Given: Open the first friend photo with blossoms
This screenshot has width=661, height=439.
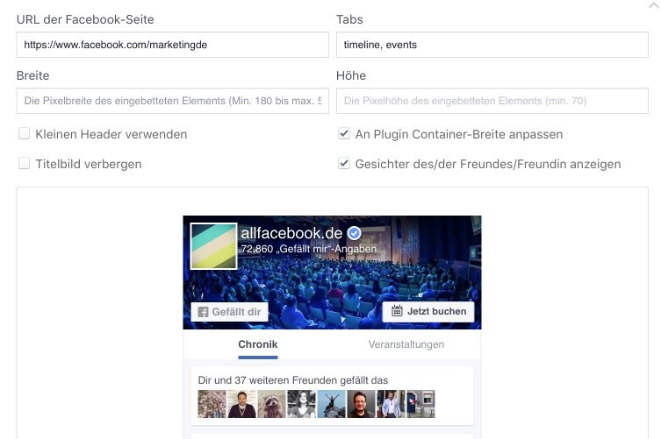Looking at the screenshot, I should tap(212, 404).
